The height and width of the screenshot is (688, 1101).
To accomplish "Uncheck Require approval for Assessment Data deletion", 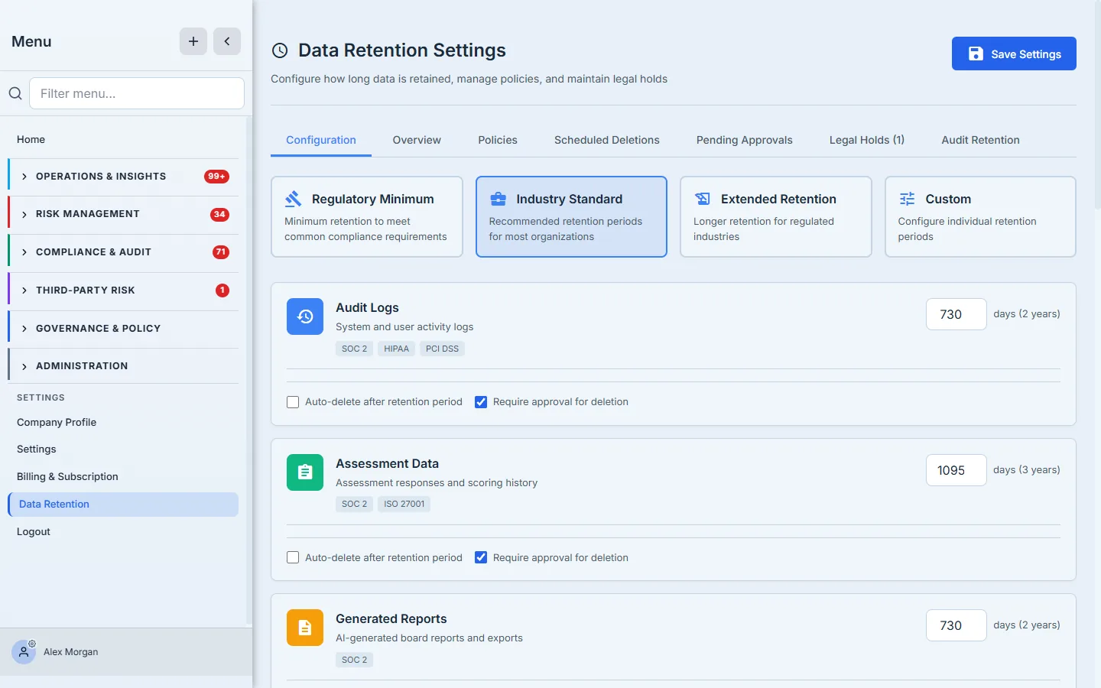I will 481,558.
